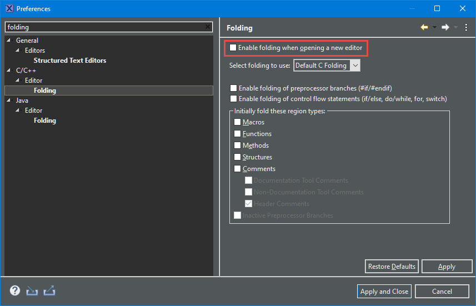476x306 pixels.
Task: Select Structured Text Editors in tree
Action: click(69, 61)
